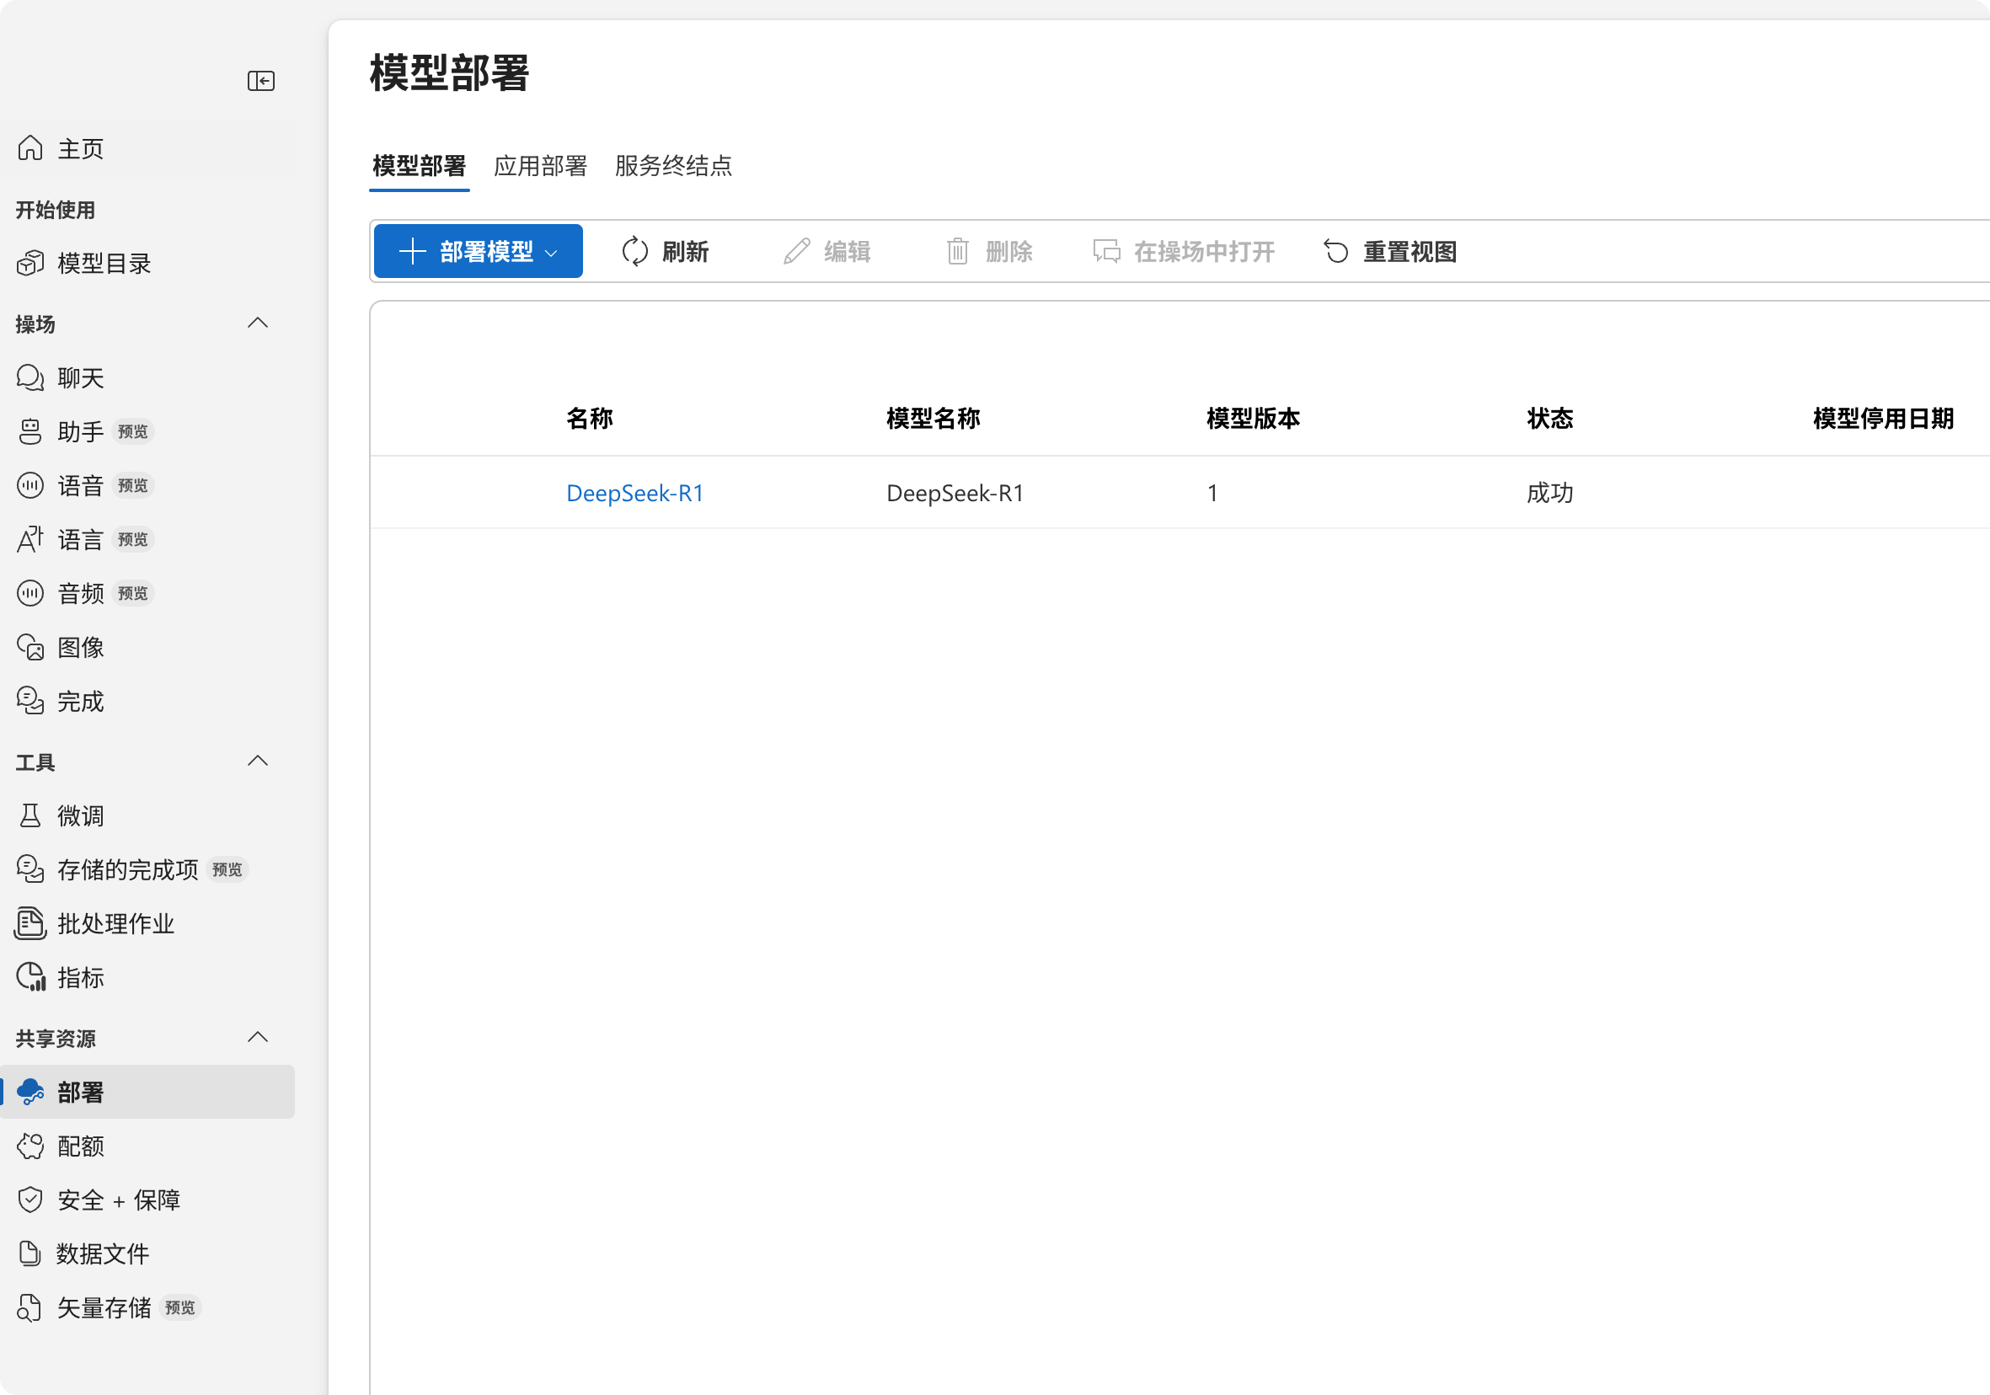Viewport: 1990px width, 1395px height.
Task: Click the 助手 assistant robot icon
Action: tap(30, 431)
